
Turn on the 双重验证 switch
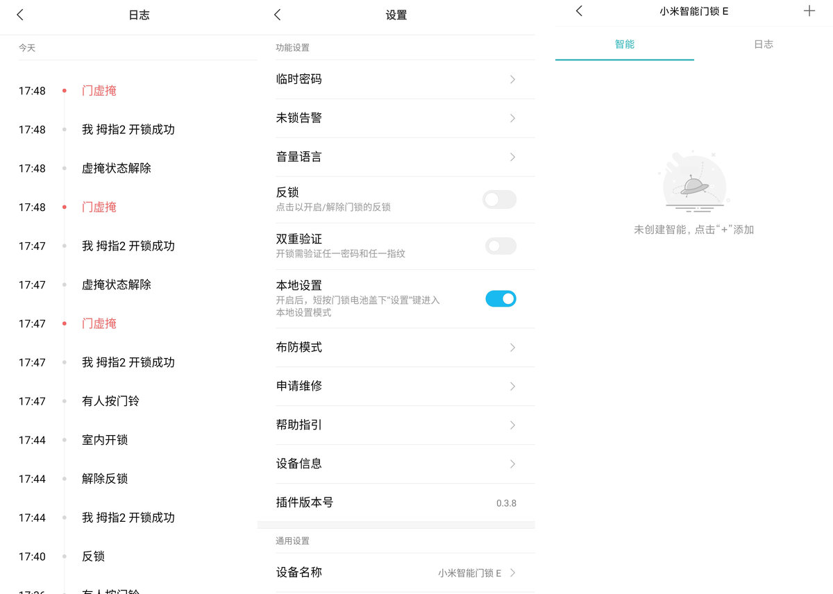pos(500,246)
